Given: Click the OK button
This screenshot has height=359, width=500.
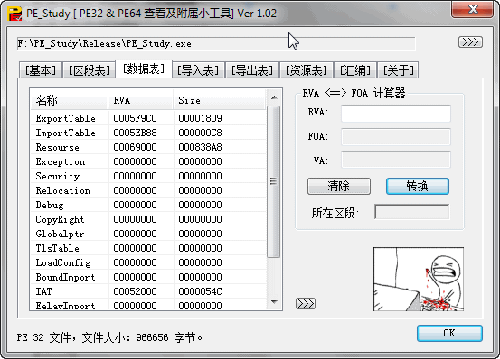Looking at the screenshot, I should pos(449,333).
